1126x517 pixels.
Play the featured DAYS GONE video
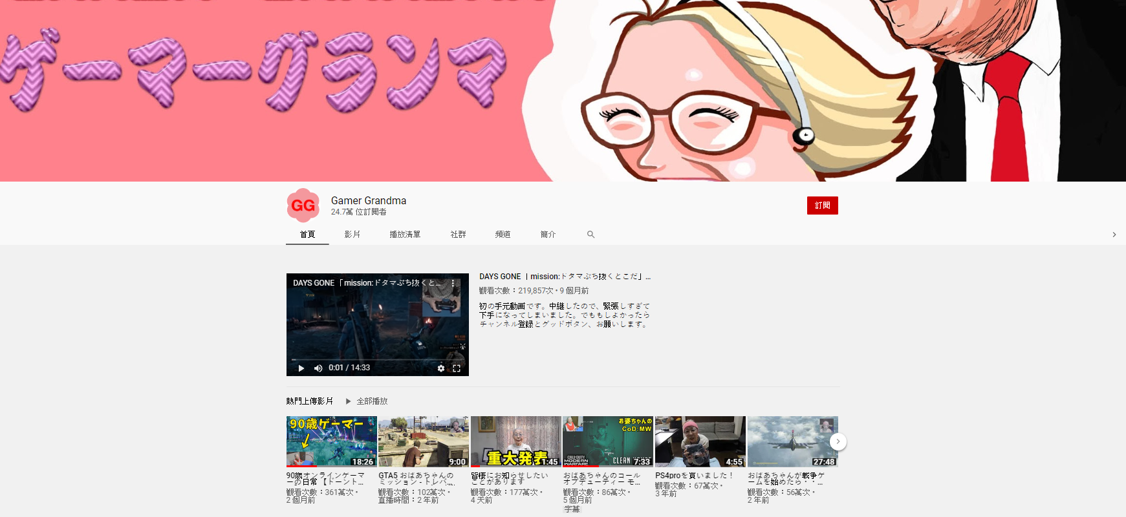click(301, 368)
